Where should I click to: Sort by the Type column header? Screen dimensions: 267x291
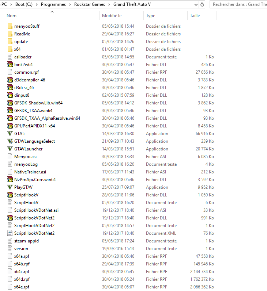150,16
